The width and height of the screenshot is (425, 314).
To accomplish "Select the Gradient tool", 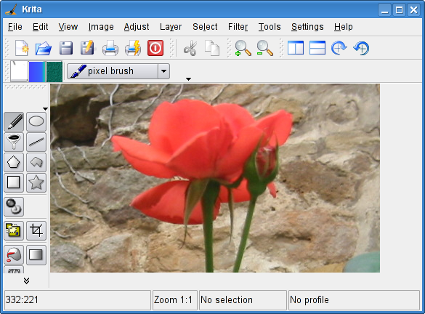I will pyautogui.click(x=36, y=255).
